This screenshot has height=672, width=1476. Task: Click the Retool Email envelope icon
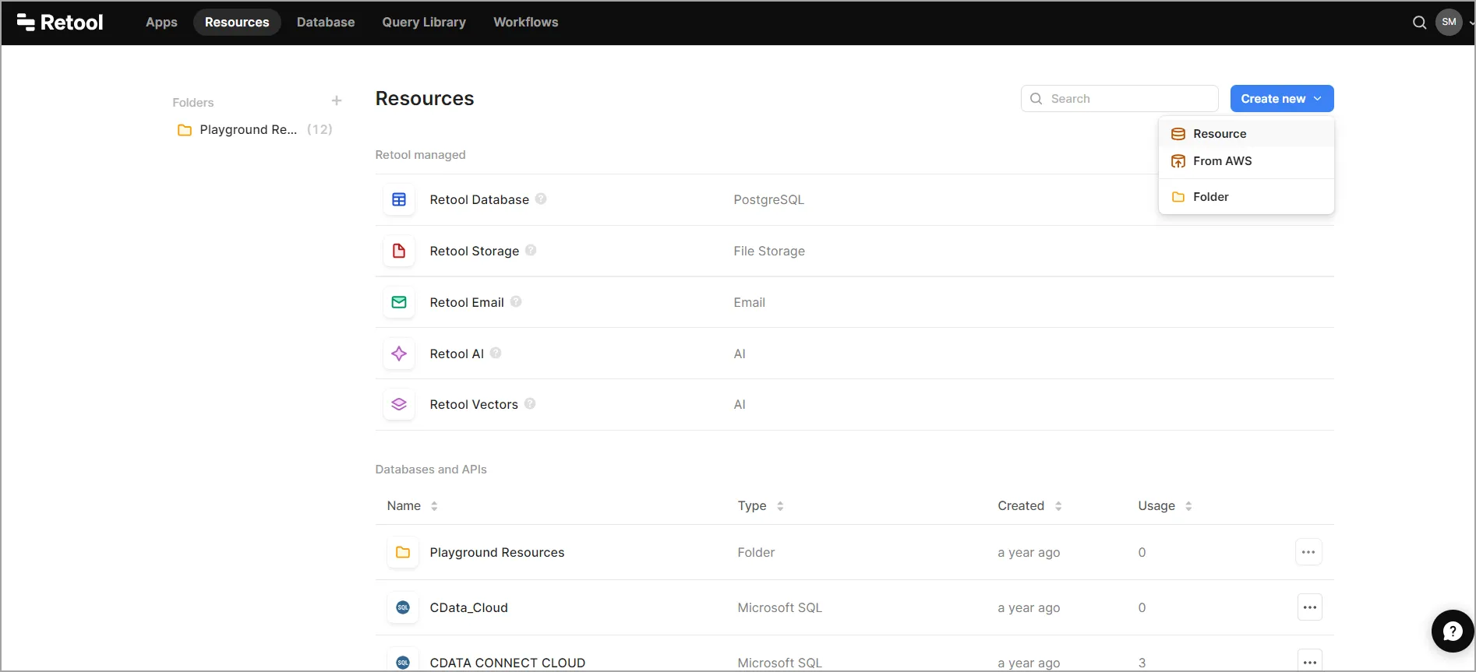[399, 302]
